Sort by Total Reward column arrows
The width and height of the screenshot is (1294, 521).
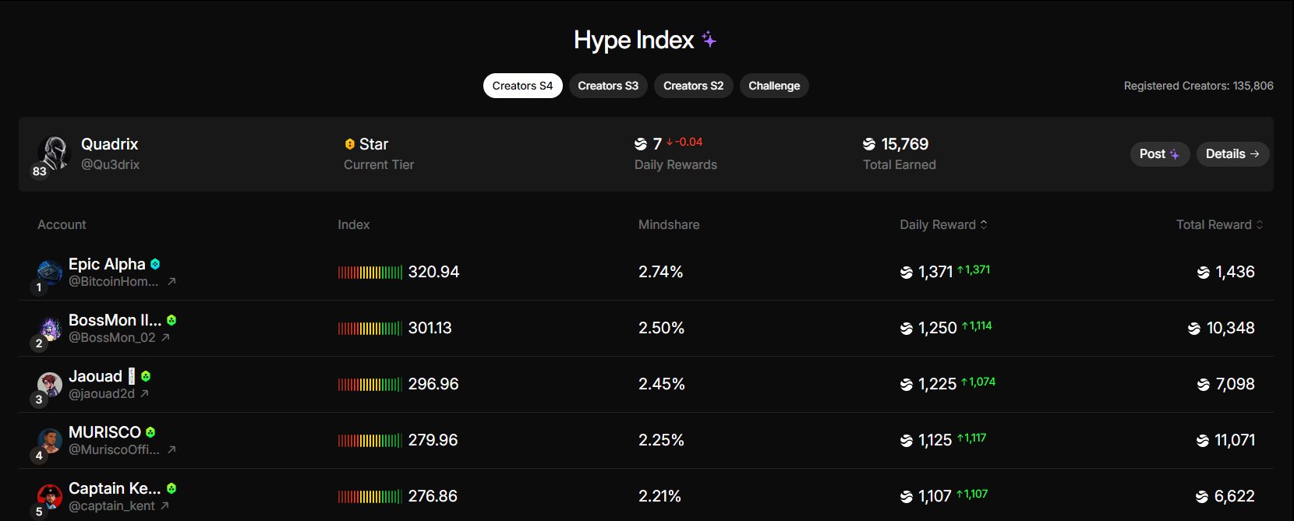point(1260,224)
